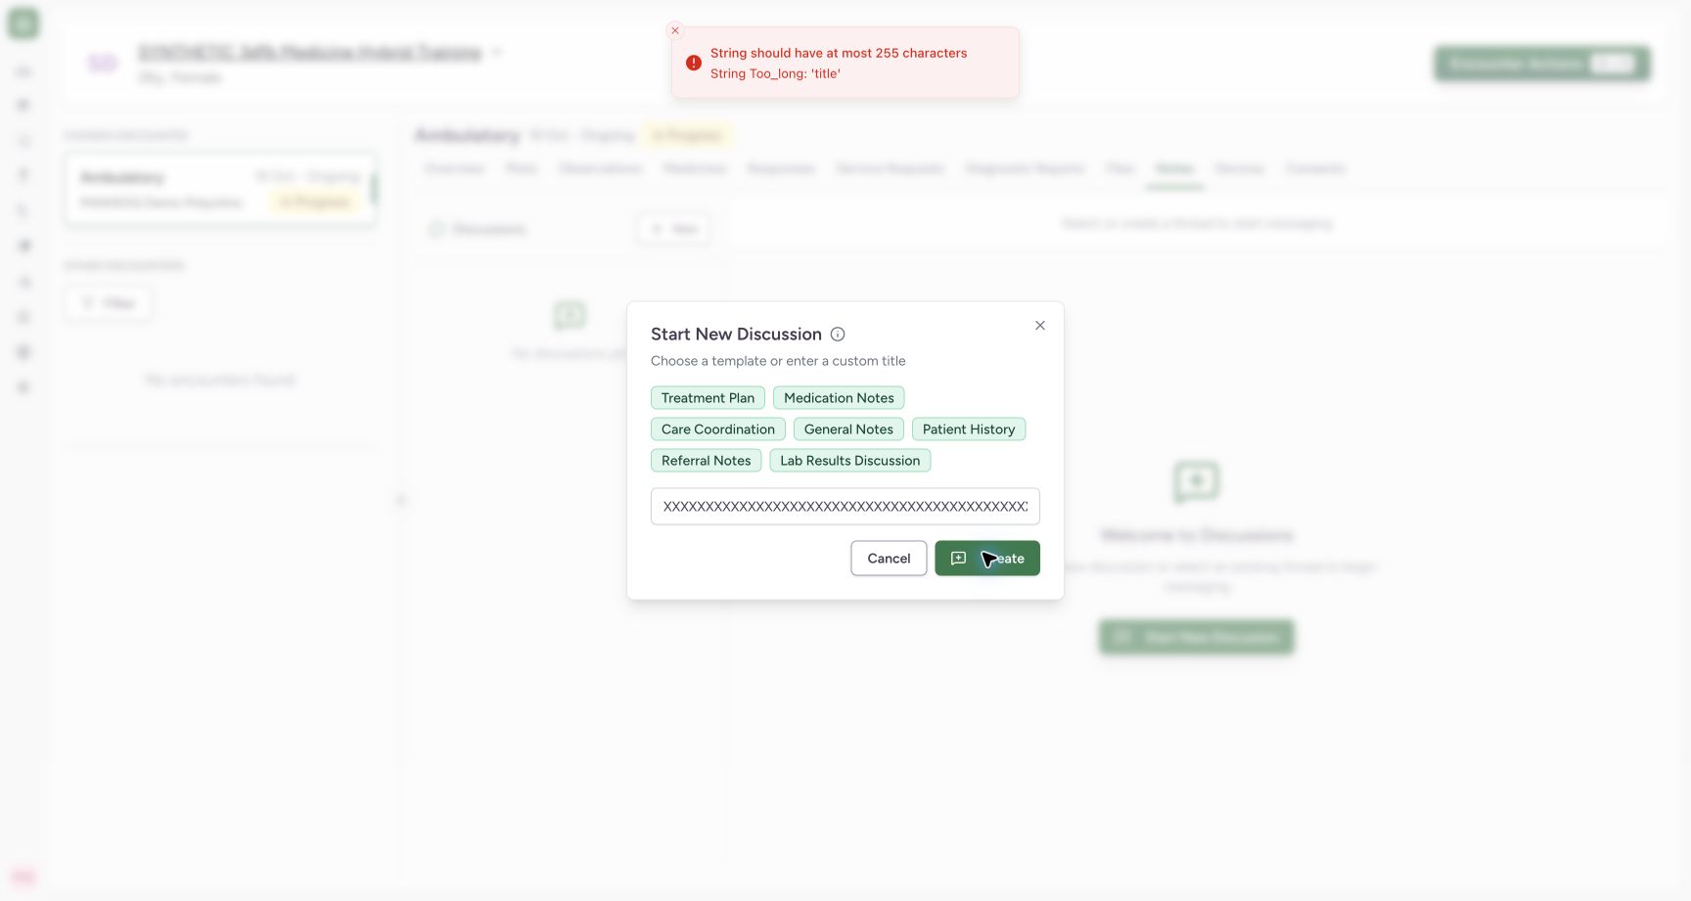Select the Treatment Plan template

[x=708, y=398]
